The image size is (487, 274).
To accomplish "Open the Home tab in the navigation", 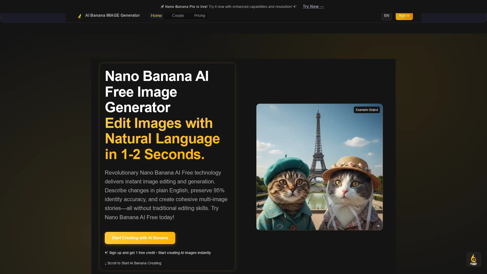I will click(x=156, y=15).
